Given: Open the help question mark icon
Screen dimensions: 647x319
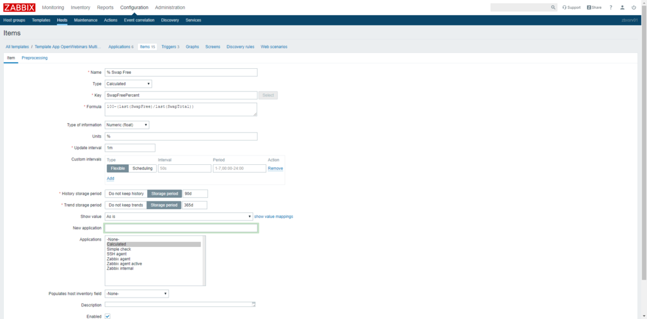Looking at the screenshot, I should pos(610,8).
